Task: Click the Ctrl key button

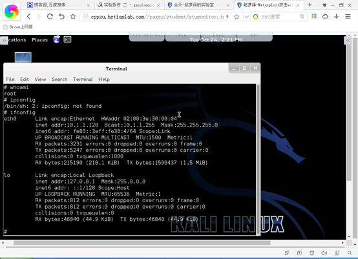Action: [x=218, y=37]
